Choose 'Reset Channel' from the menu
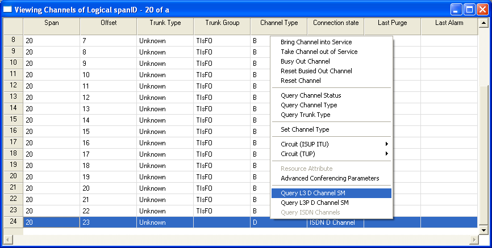The height and width of the screenshot is (248, 492). coord(301,81)
